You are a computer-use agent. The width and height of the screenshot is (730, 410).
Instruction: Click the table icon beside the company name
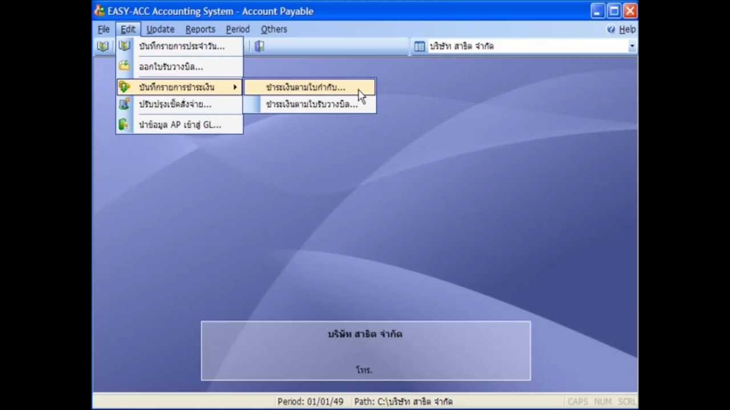click(420, 47)
